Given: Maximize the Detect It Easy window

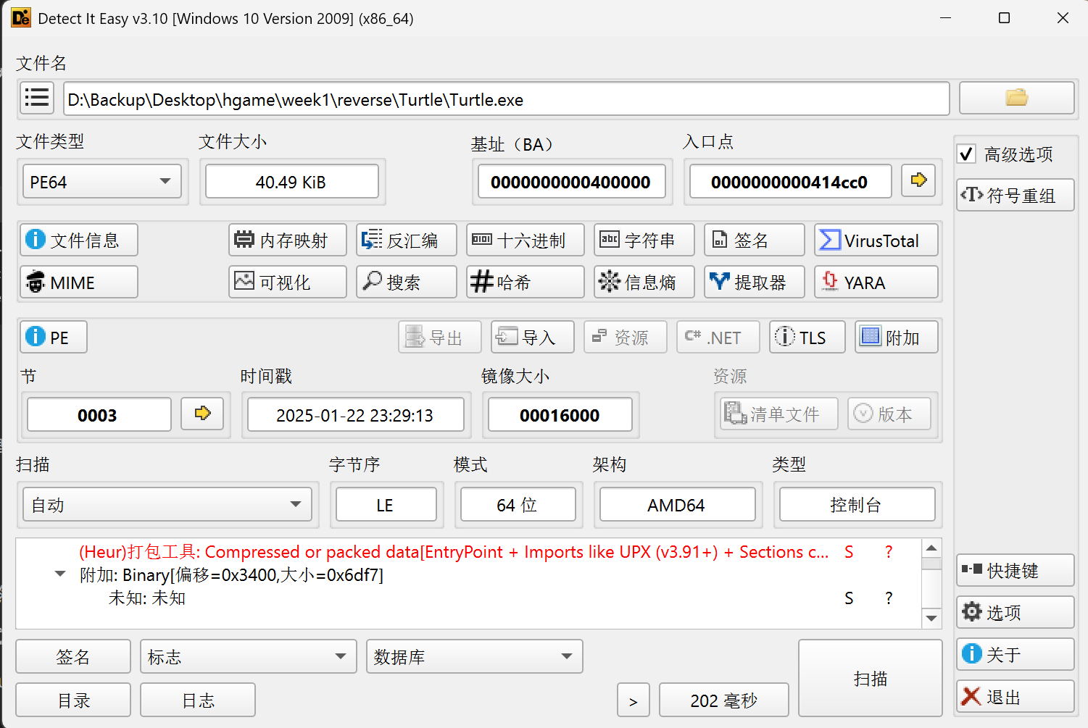Looking at the screenshot, I should point(1004,18).
